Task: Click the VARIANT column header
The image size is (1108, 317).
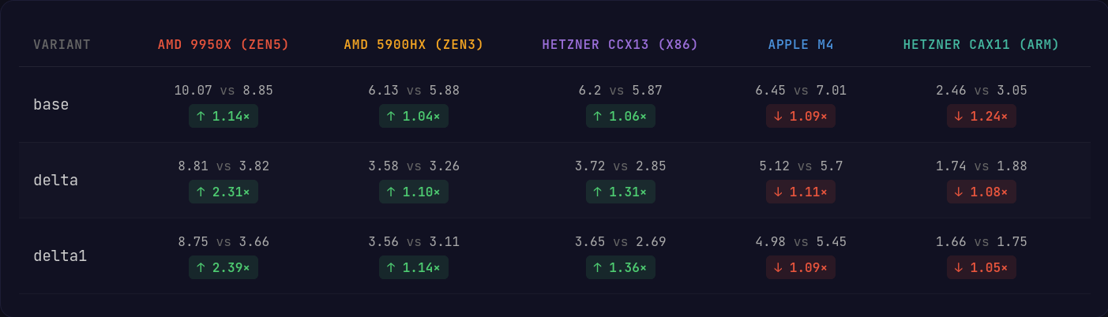Action: pyautogui.click(x=62, y=45)
